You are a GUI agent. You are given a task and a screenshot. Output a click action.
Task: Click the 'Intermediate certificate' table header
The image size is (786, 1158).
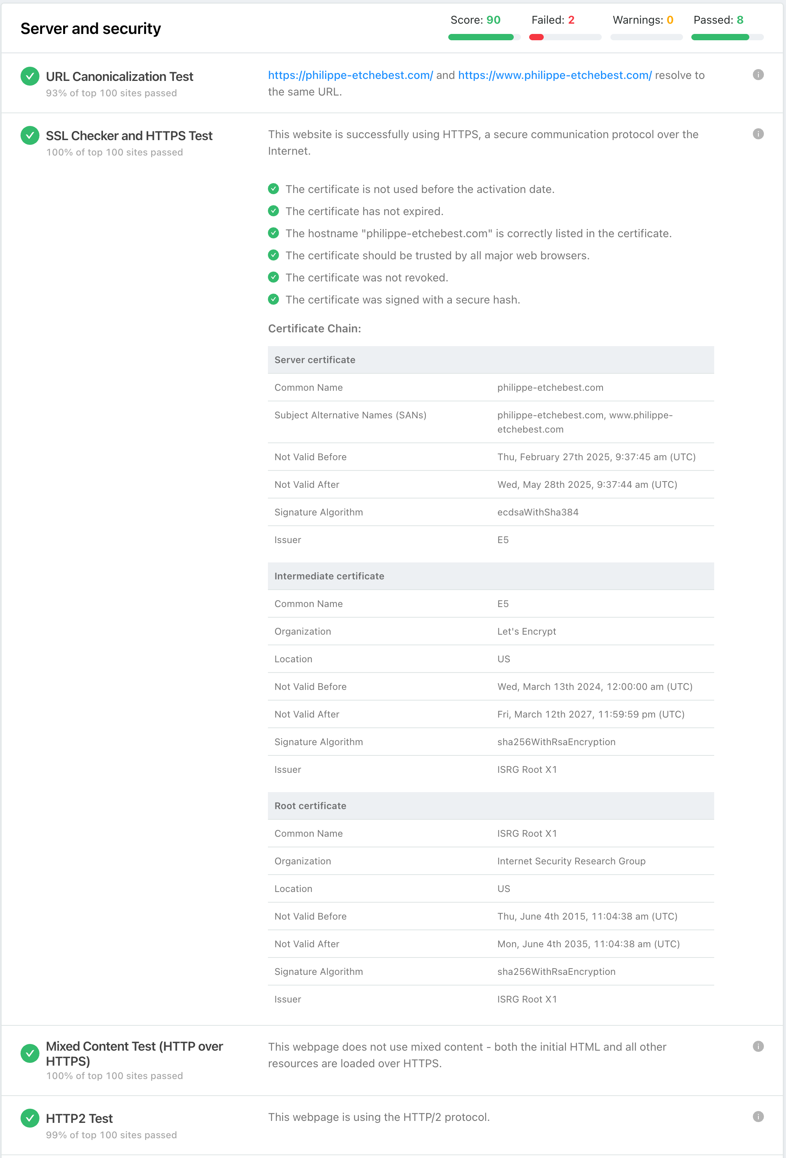point(490,576)
